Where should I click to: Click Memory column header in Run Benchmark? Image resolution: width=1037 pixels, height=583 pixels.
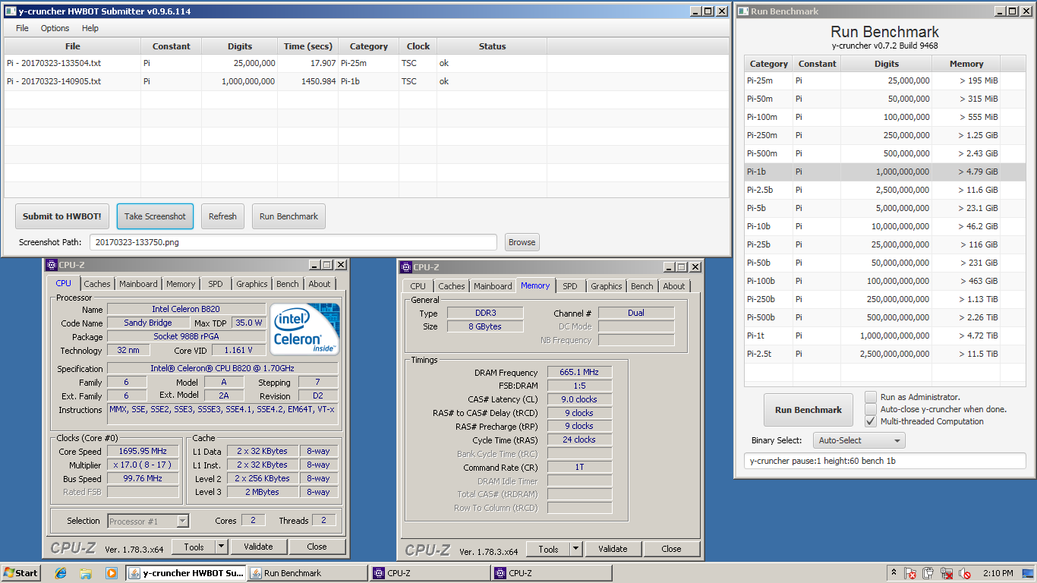click(x=966, y=64)
